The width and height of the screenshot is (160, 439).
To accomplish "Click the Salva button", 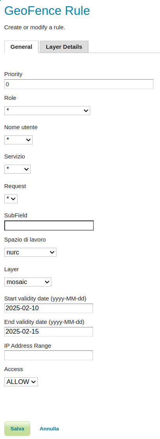I will click(x=17, y=428).
